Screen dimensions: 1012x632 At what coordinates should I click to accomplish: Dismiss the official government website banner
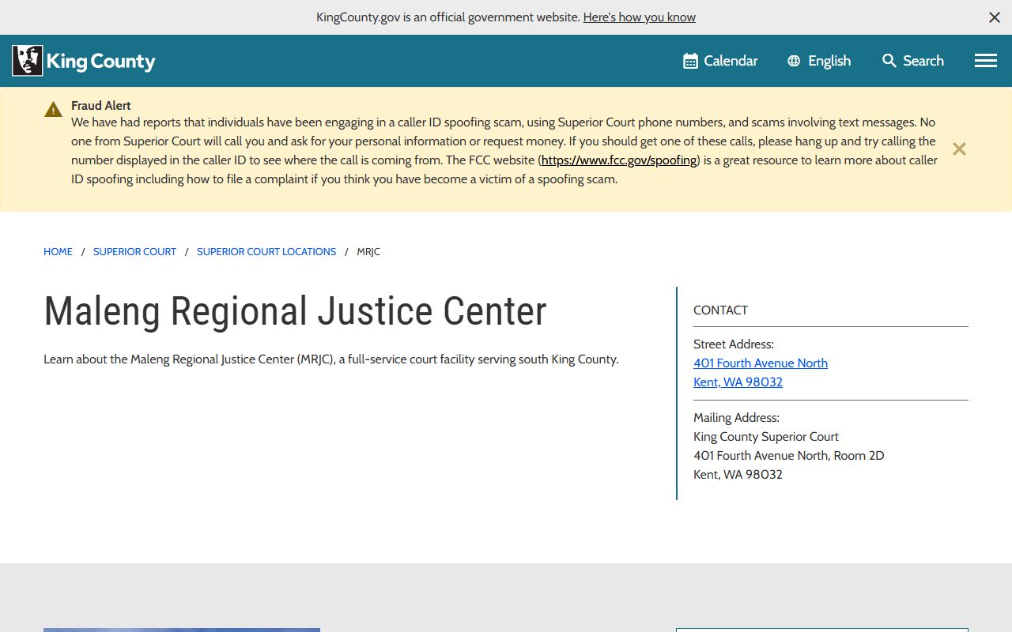click(994, 17)
